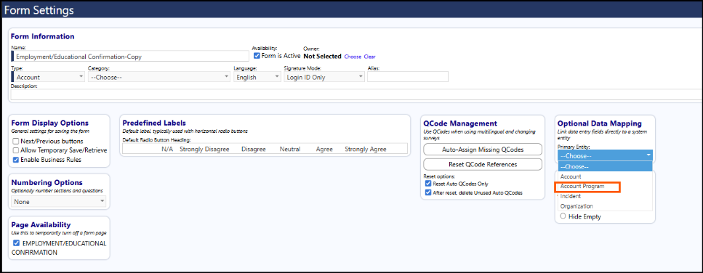Click the Strongly Disagree label cell
This screenshot has height=273, width=703.
pos(204,149)
